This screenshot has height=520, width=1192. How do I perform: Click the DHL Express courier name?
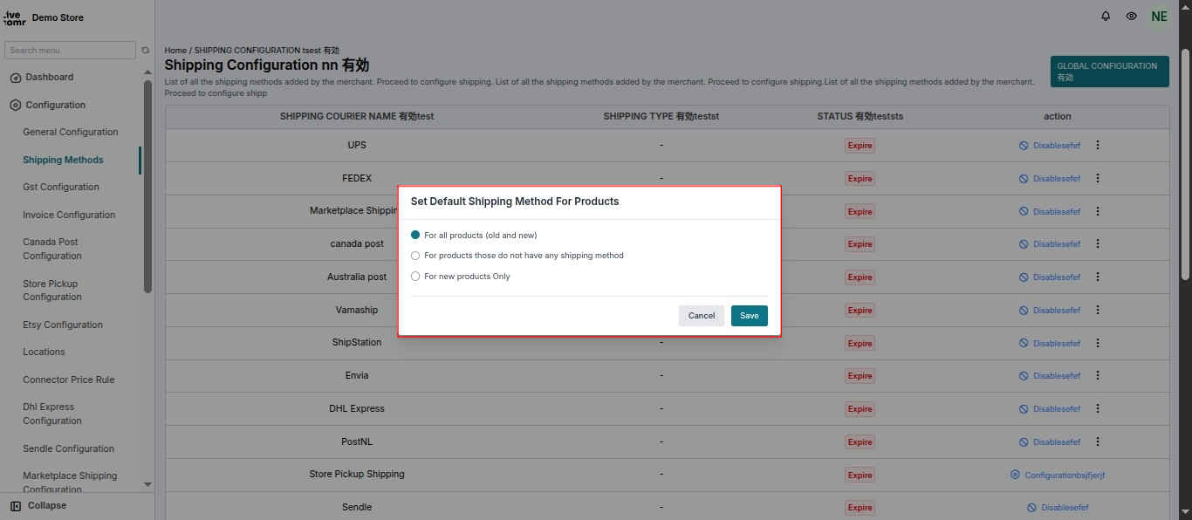click(x=357, y=408)
